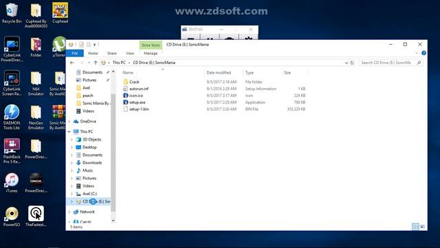The height and width of the screenshot is (248, 440).
Task: Select the Drive Tools contextual tab
Action: [151, 45]
